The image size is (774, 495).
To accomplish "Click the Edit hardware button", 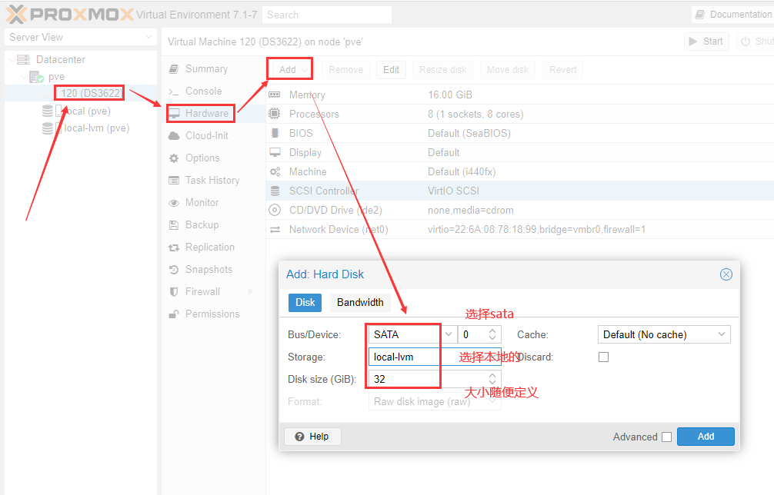I will click(x=391, y=69).
